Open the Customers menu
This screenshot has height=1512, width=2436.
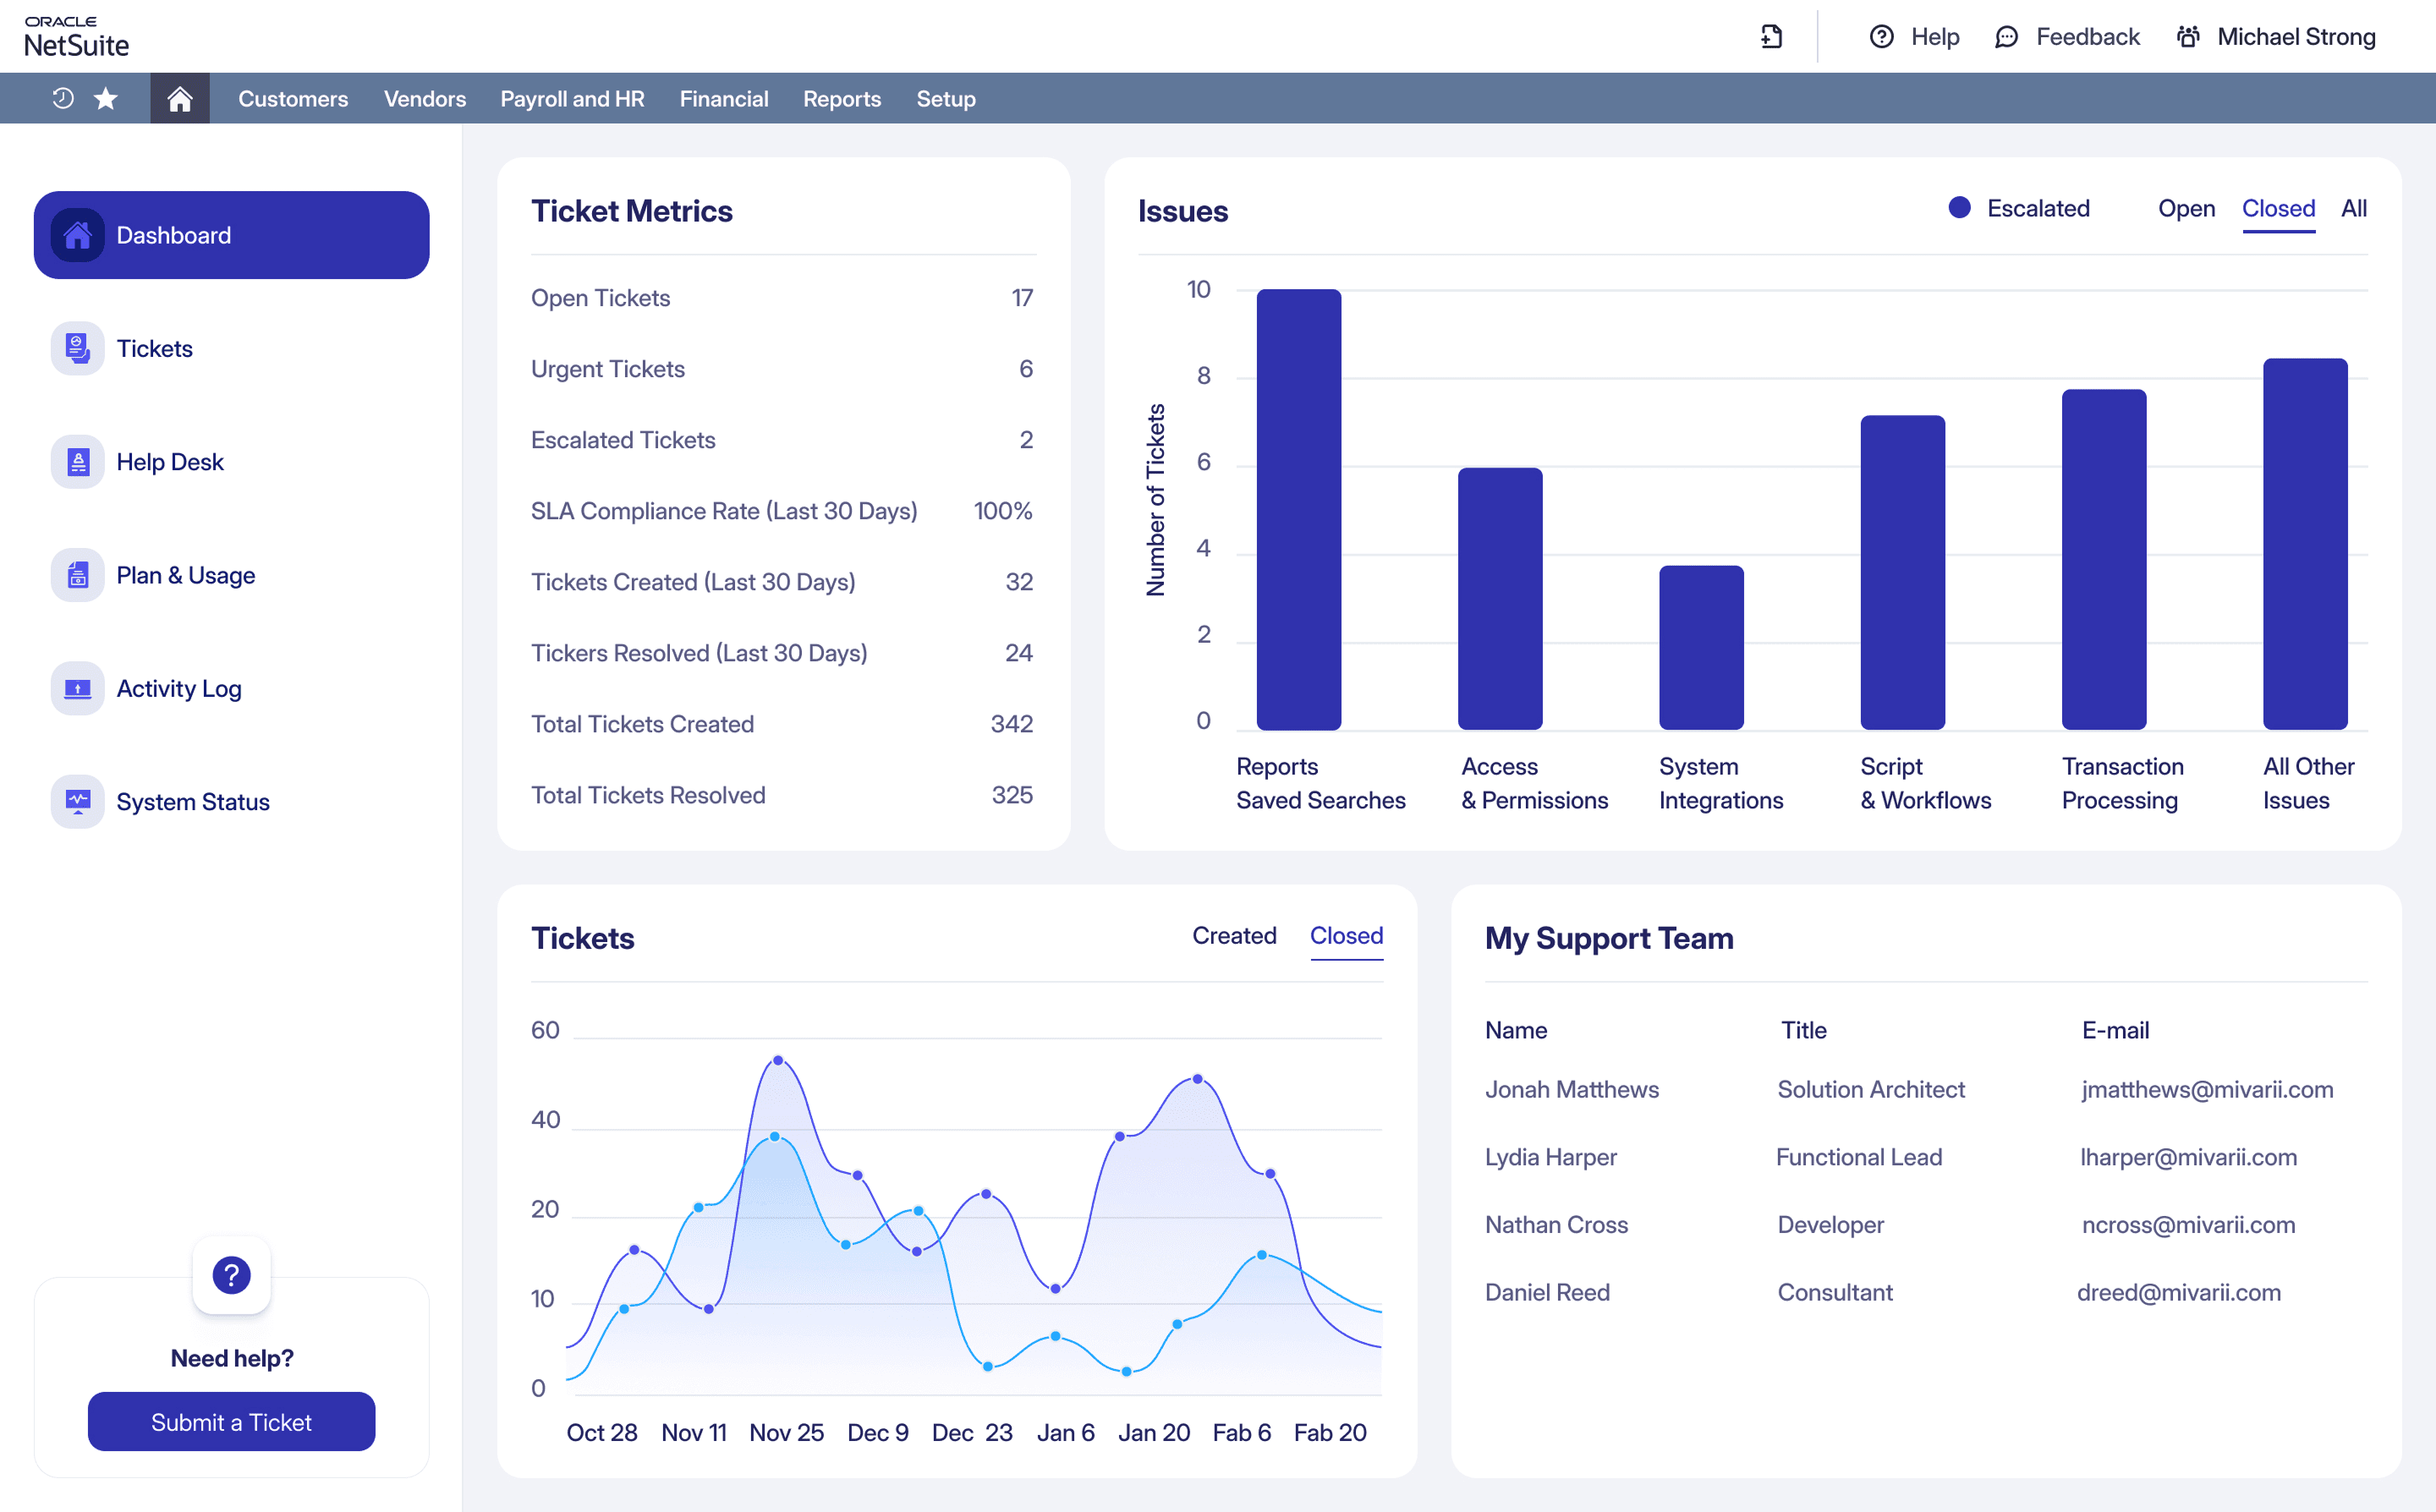293,98
